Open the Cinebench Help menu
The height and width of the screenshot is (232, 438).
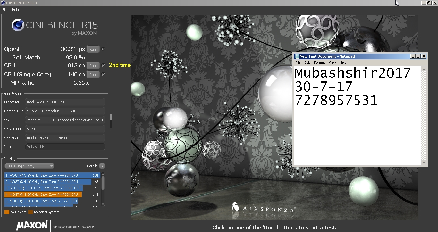pos(15,10)
